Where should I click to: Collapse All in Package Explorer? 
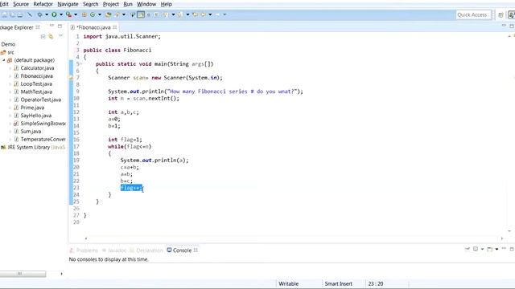[43, 36]
